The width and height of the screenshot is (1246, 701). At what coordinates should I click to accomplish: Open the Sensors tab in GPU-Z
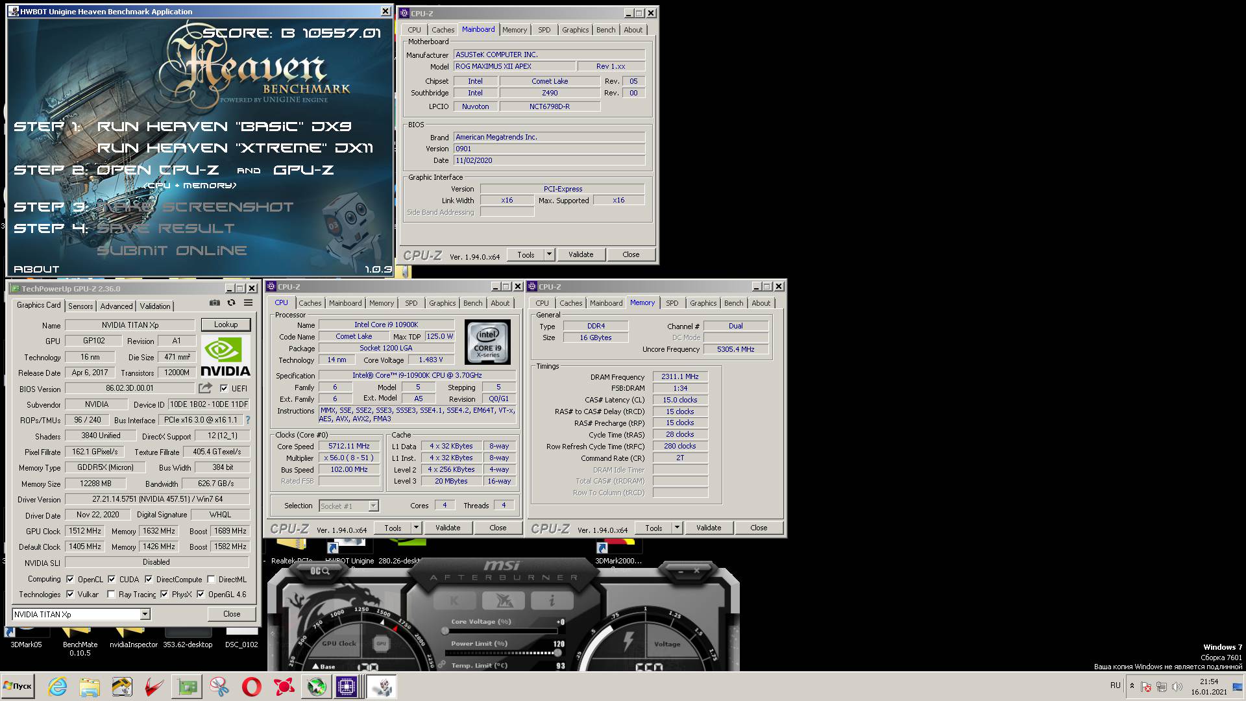coord(80,306)
